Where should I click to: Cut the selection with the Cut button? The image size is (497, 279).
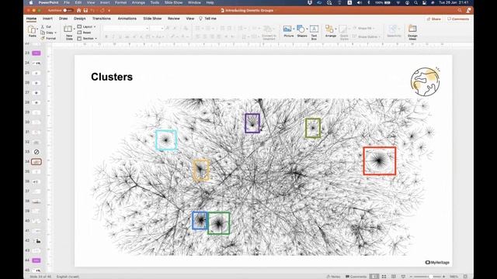(x=47, y=27)
